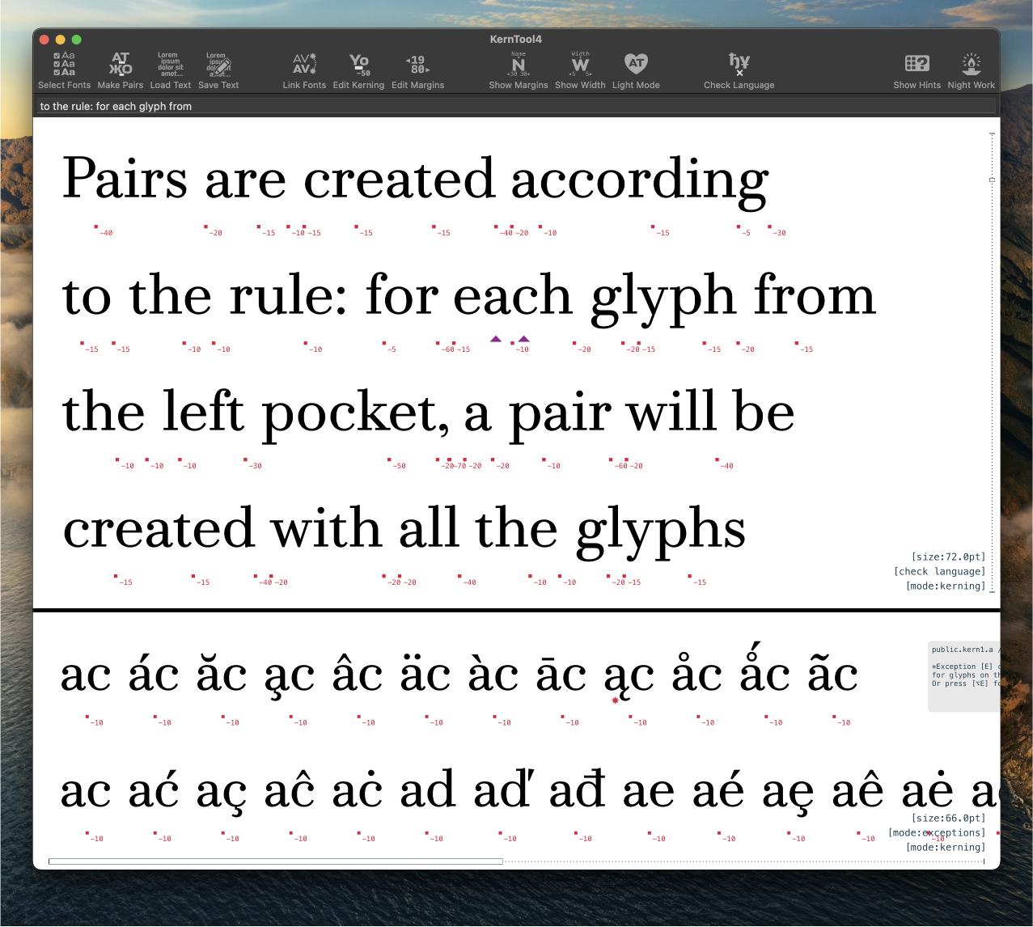Click the [check language] status label
The image size is (1033, 927).
[940, 571]
